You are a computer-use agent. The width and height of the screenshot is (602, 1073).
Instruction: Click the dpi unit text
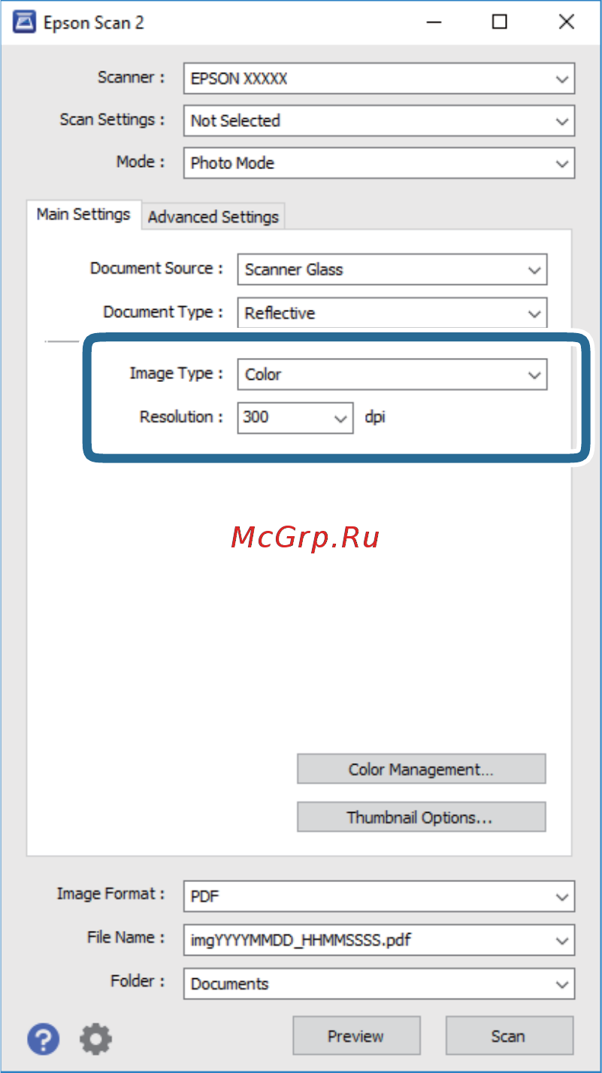coord(375,417)
